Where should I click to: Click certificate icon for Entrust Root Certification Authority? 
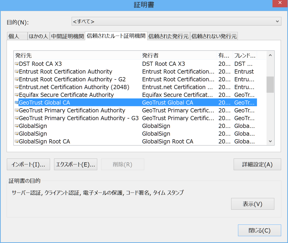pos(16,72)
